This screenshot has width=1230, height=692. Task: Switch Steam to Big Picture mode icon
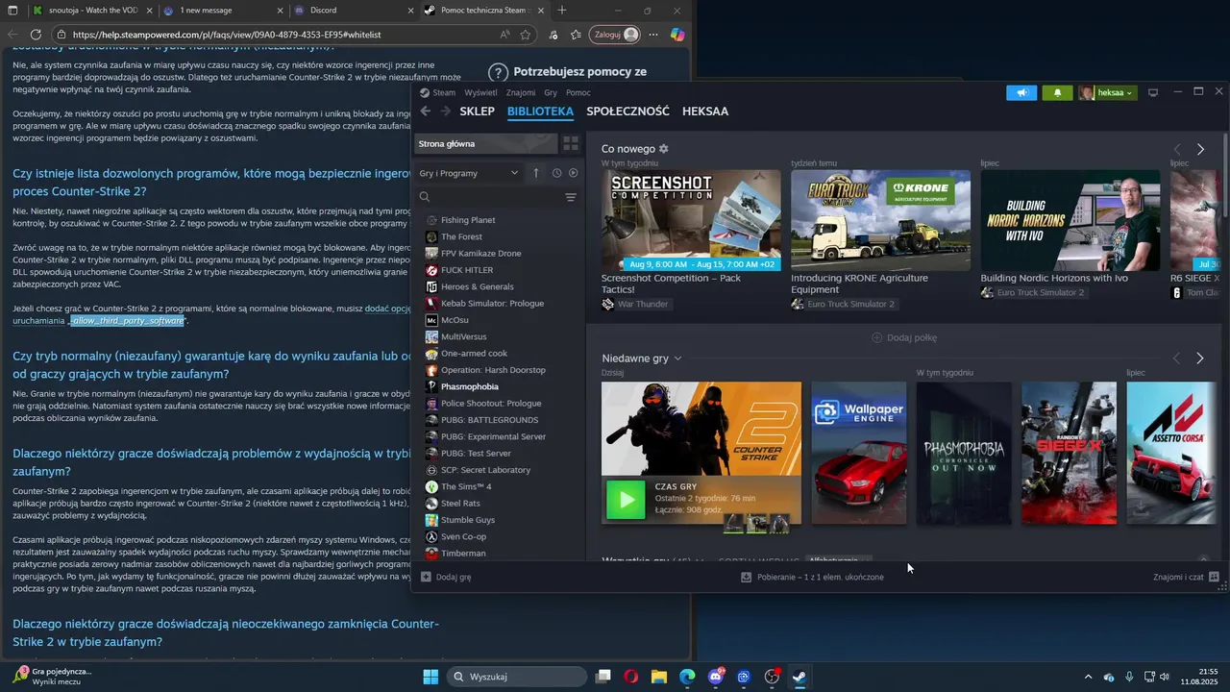(x=1153, y=92)
